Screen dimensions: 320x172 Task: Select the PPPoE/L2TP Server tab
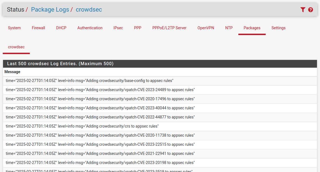coord(169,28)
